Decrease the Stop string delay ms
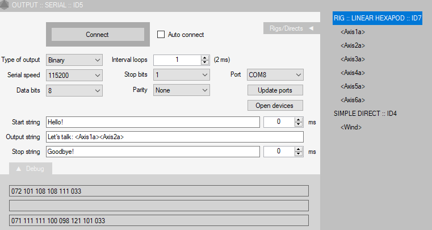Image resolution: width=432 pixels, height=230 pixels. click(x=299, y=154)
